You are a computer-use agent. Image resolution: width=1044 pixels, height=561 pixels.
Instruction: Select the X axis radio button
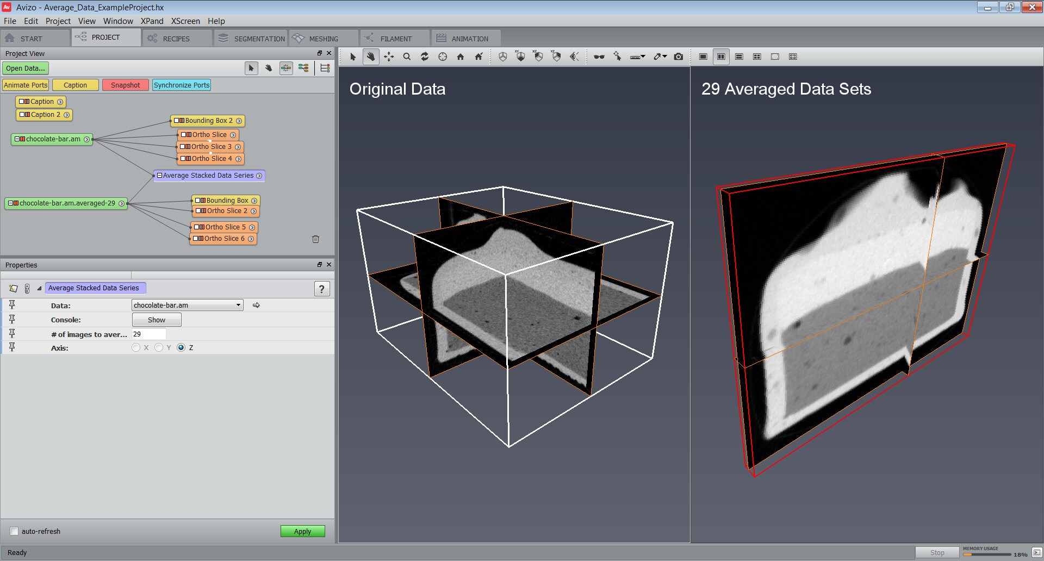(136, 348)
